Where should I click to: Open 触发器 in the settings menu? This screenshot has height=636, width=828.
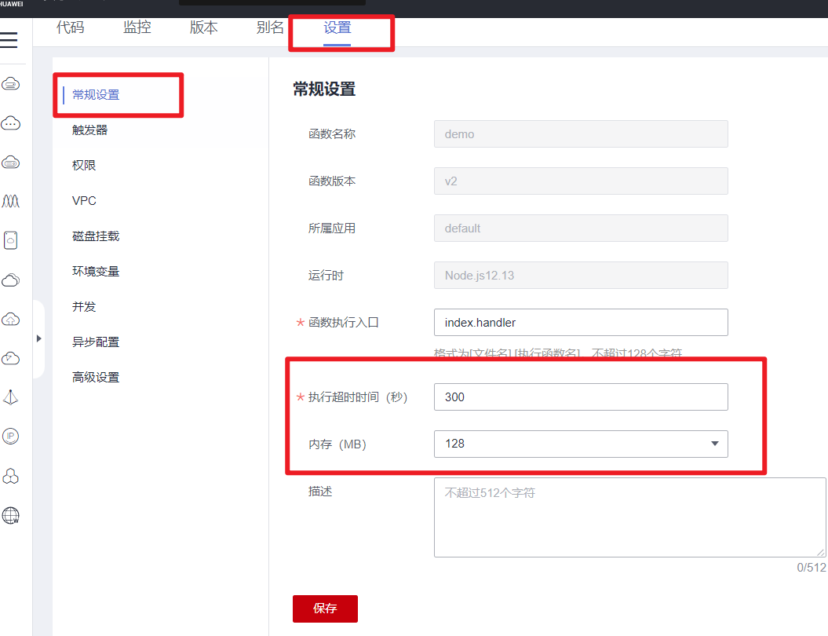click(89, 130)
